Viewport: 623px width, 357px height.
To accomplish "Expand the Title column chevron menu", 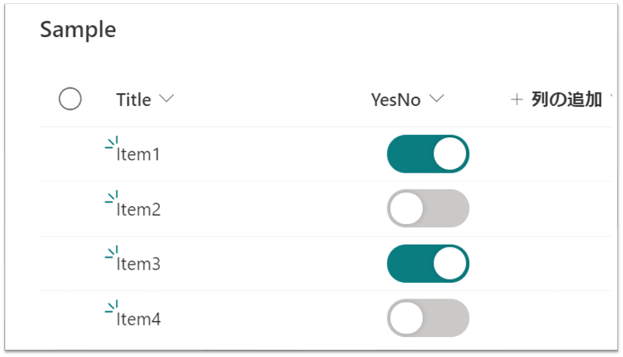I will coord(167,98).
